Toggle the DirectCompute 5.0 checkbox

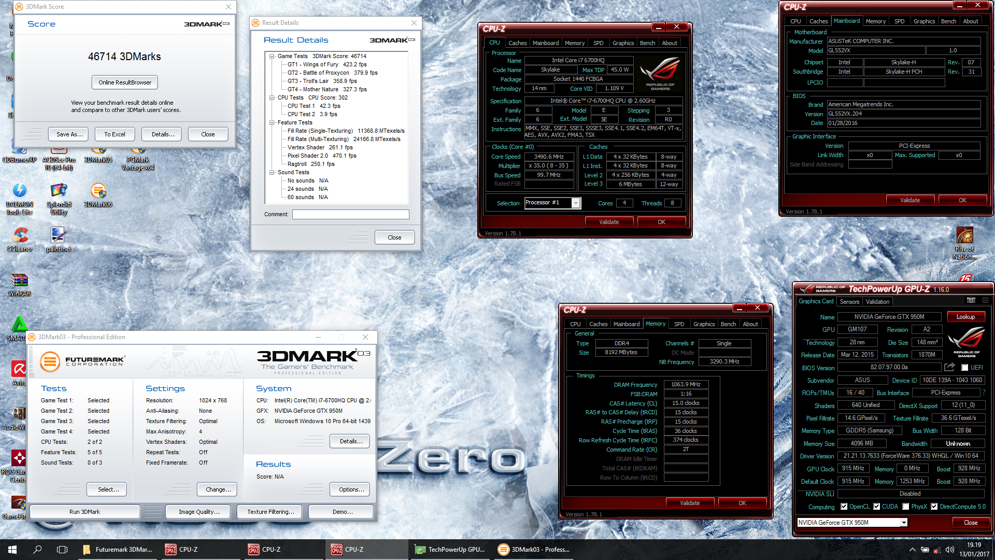(x=934, y=507)
